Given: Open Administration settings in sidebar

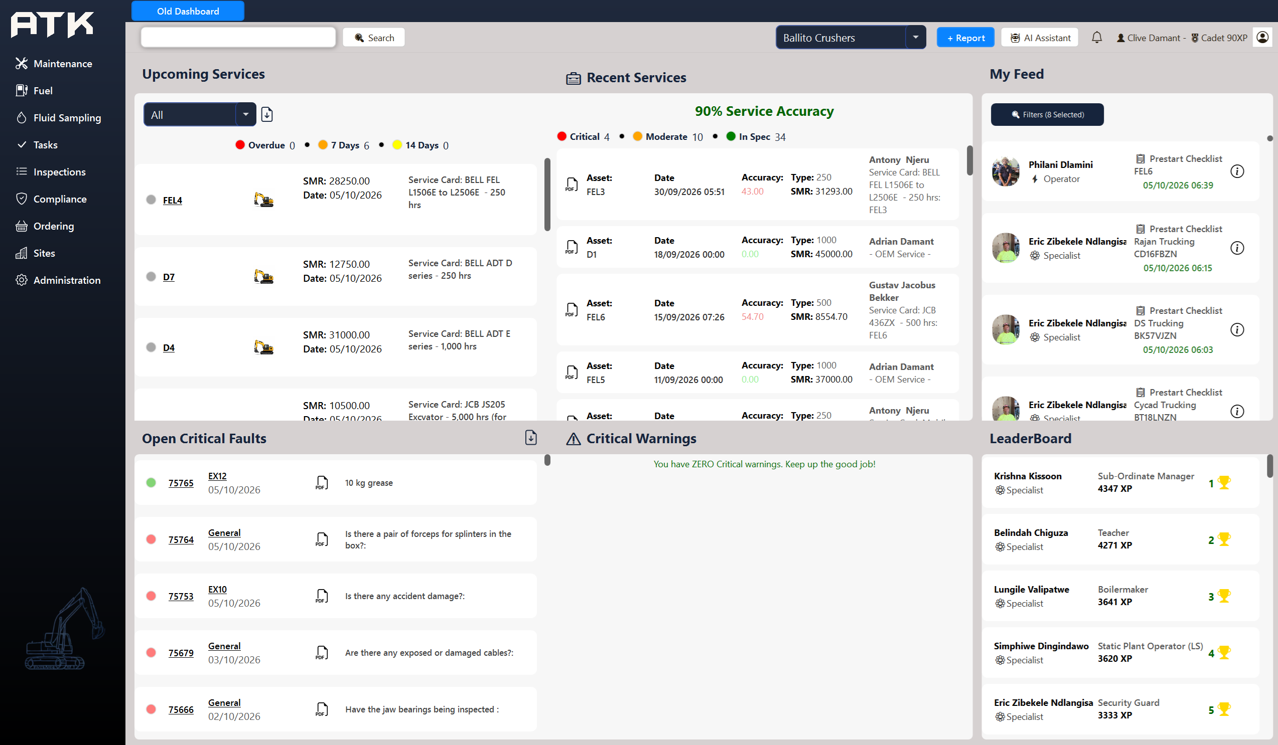Looking at the screenshot, I should tap(58, 280).
